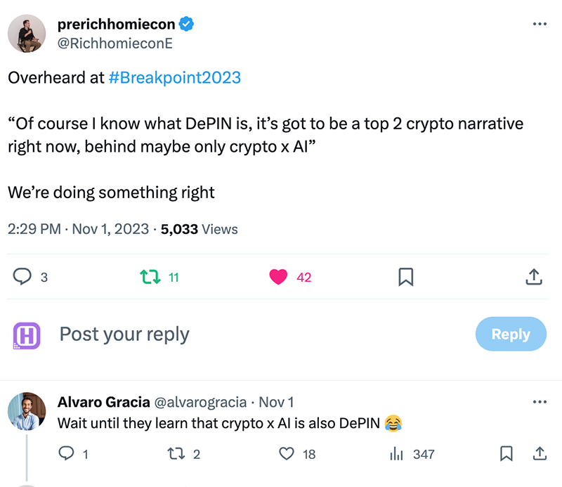Screen dimensions: 562x487
Task: Bookmark the prerichhomiecon tweet
Action: pyautogui.click(x=406, y=277)
